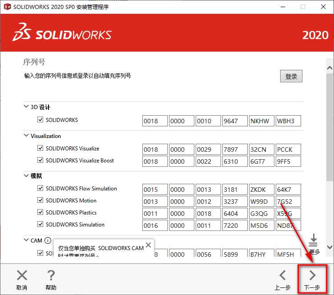
Task: Minimize the installation manager window
Action: pos(283,7)
